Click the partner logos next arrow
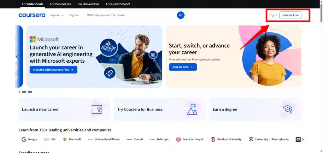323x153 pixels. (303, 139)
